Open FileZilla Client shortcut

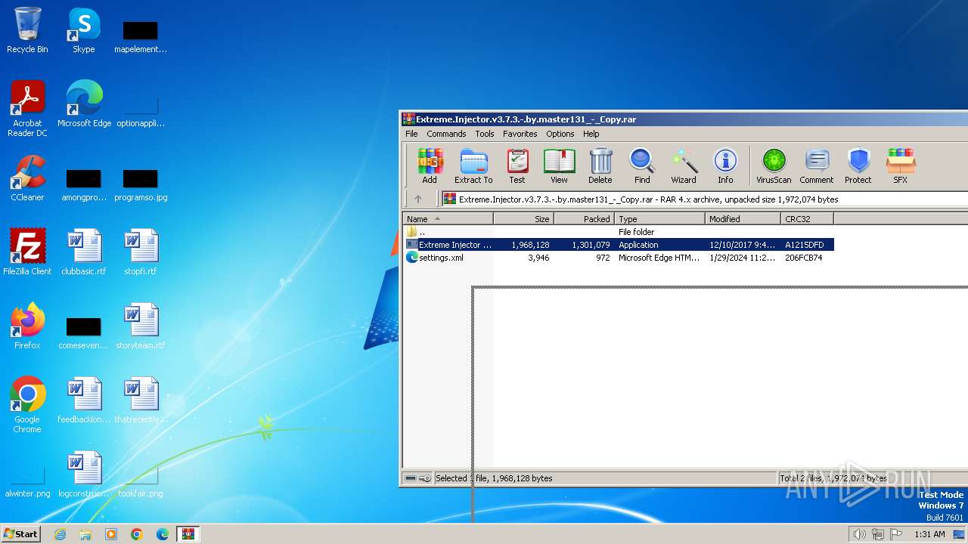coord(27,252)
